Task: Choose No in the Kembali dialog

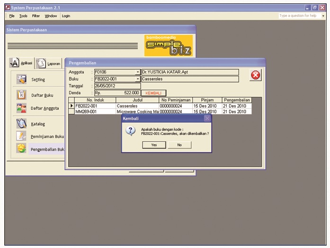Action: tap(179, 145)
